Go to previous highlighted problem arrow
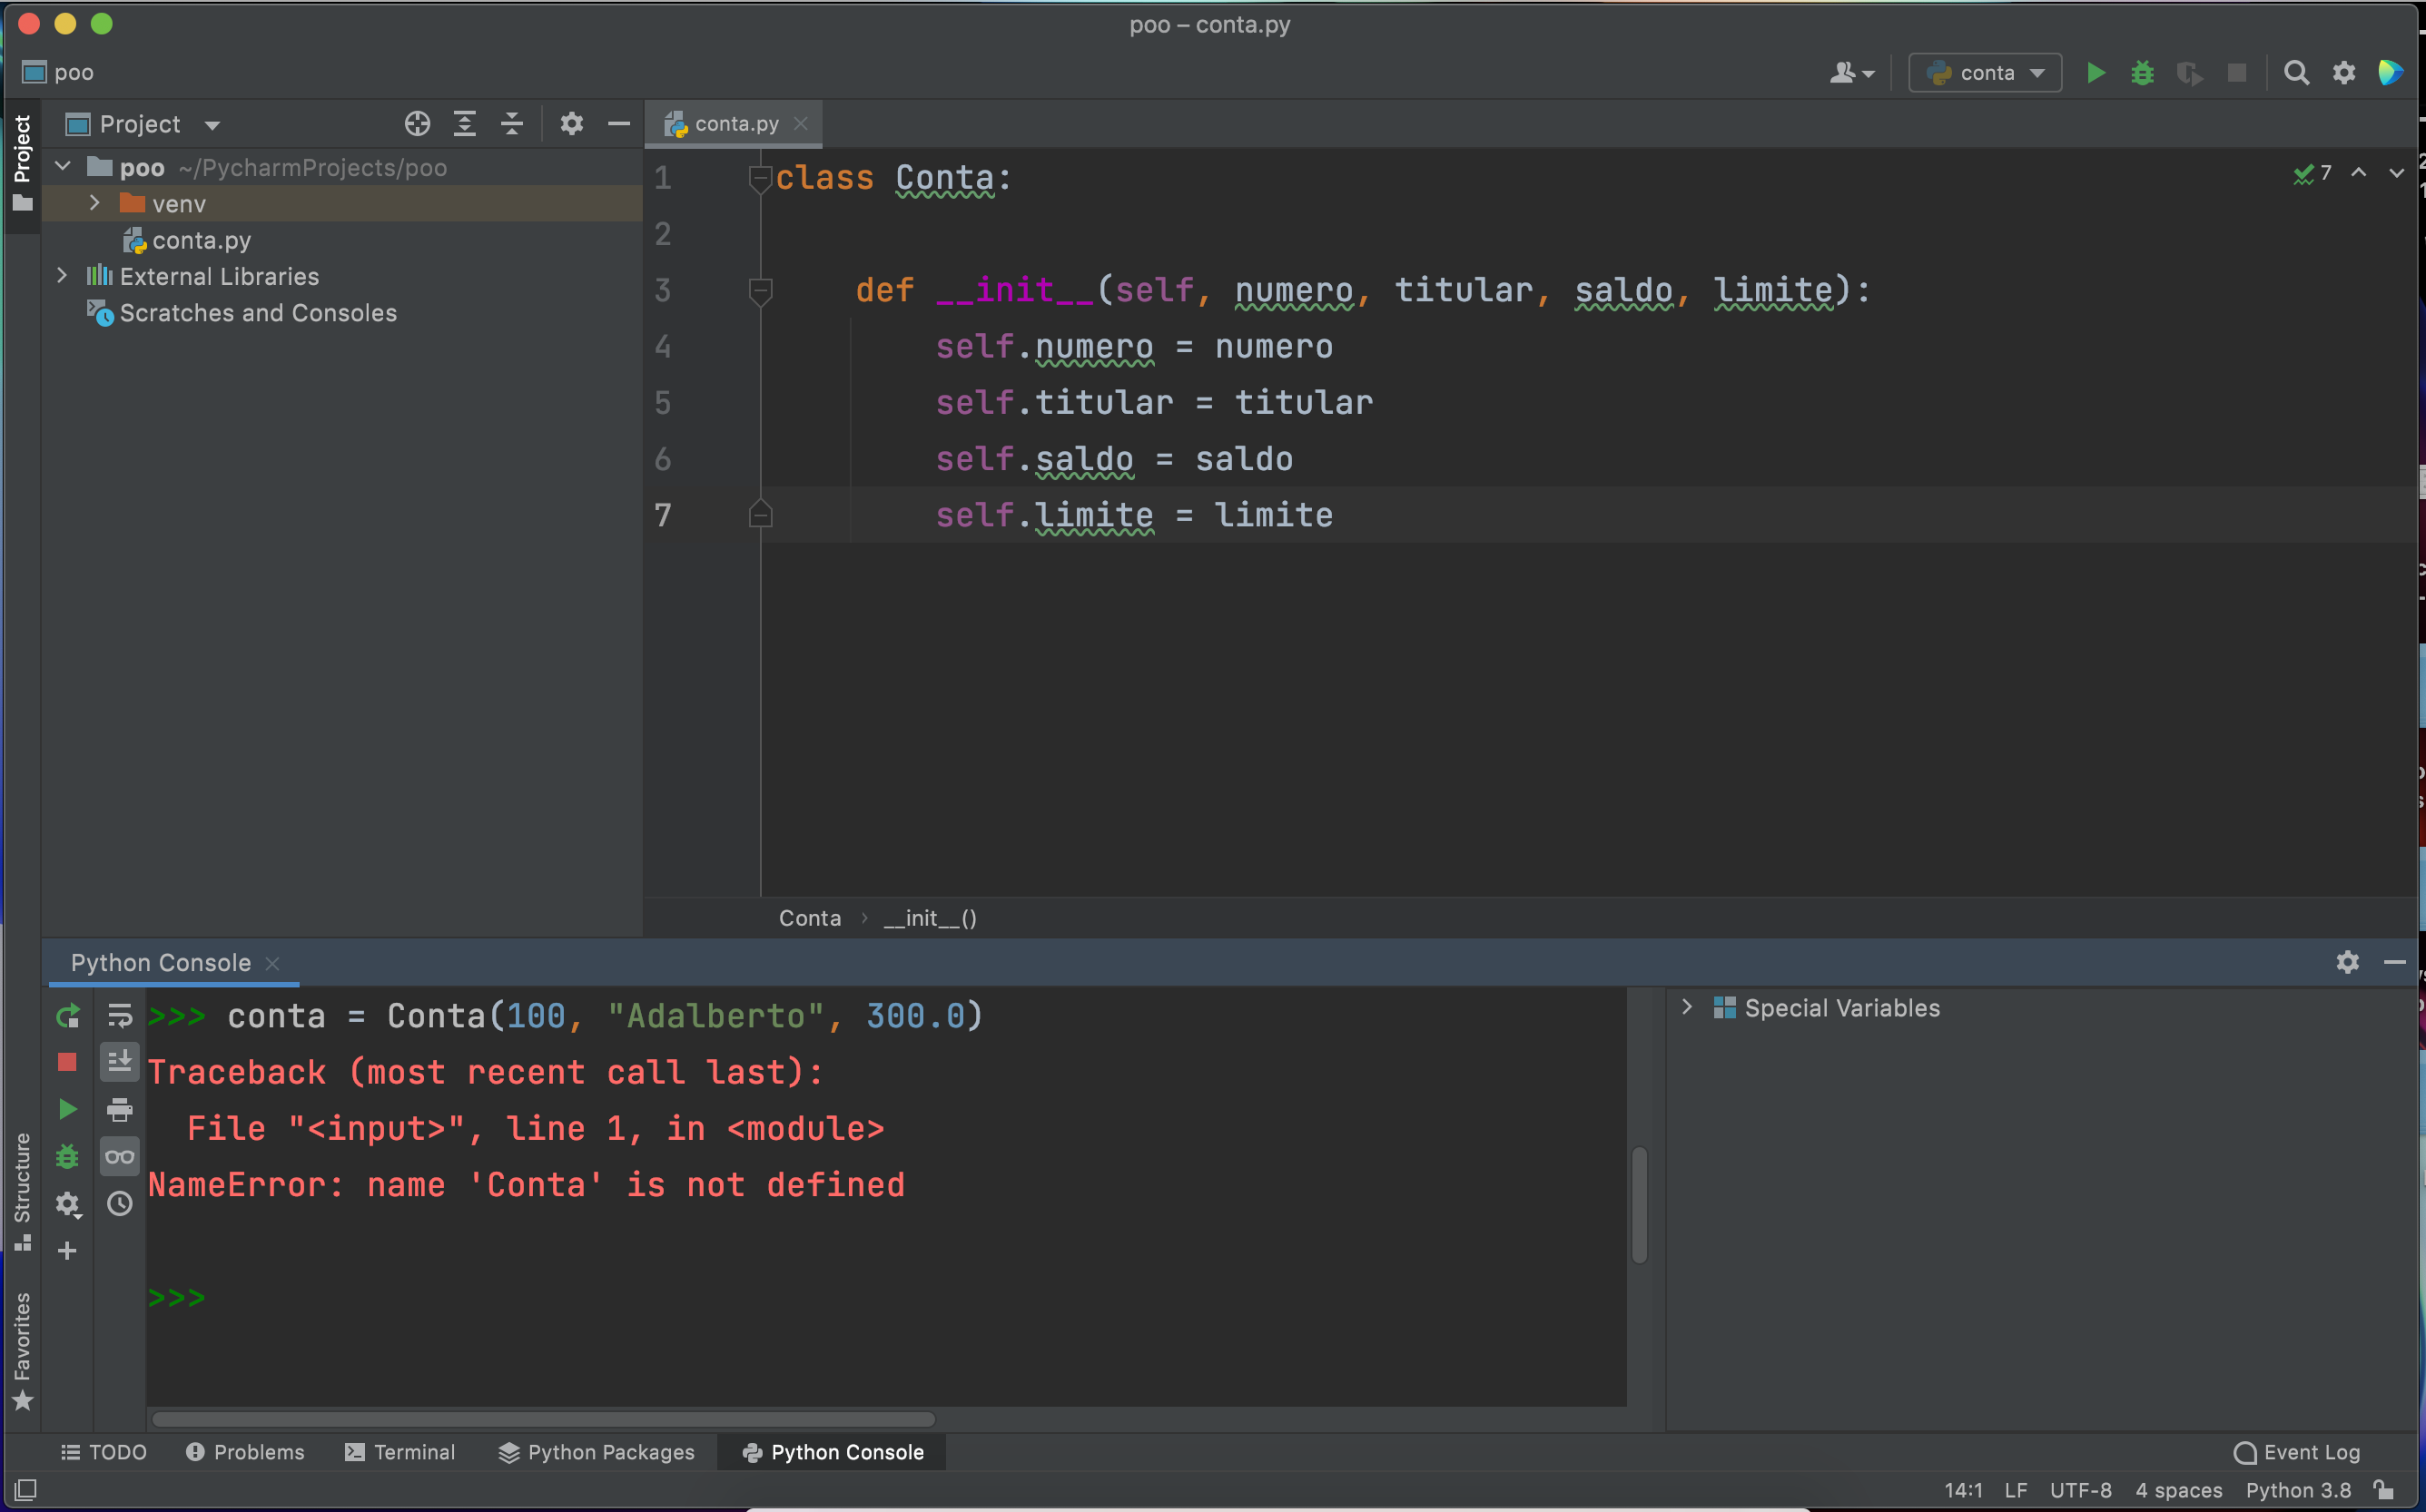Screen dimensions: 2426x1512 click(2359, 173)
